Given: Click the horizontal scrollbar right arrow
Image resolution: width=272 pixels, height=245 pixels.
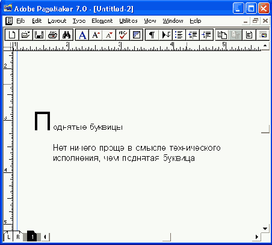Looking at the screenshot, I should click(257, 237).
